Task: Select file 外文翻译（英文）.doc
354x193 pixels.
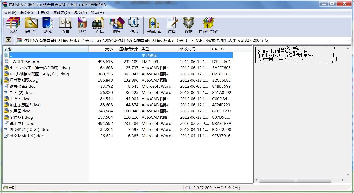Action: click(29, 130)
